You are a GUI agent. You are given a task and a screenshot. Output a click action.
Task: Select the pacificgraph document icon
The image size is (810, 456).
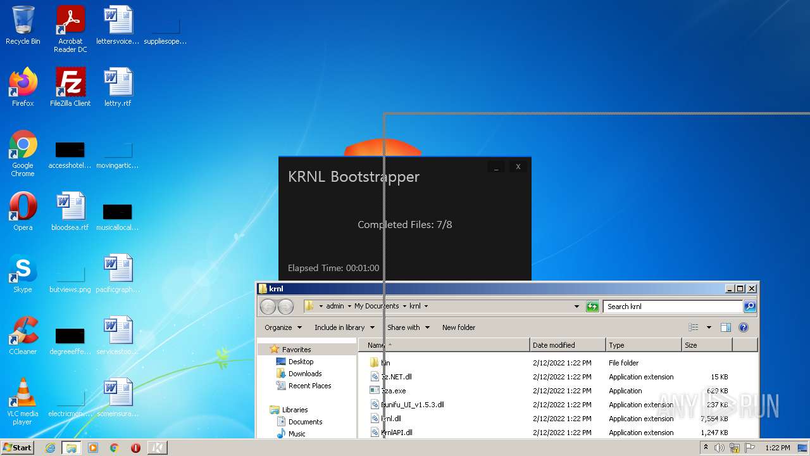click(118, 274)
